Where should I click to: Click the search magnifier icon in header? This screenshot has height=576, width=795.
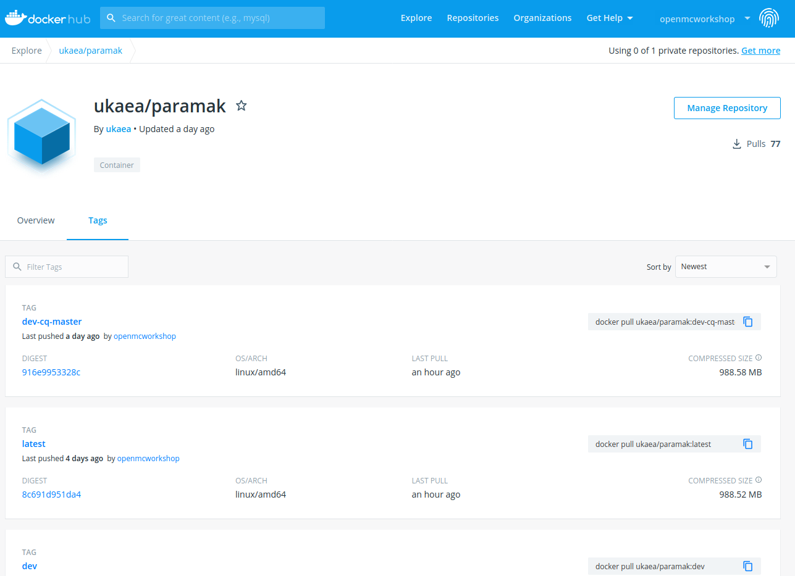pyautogui.click(x=111, y=18)
